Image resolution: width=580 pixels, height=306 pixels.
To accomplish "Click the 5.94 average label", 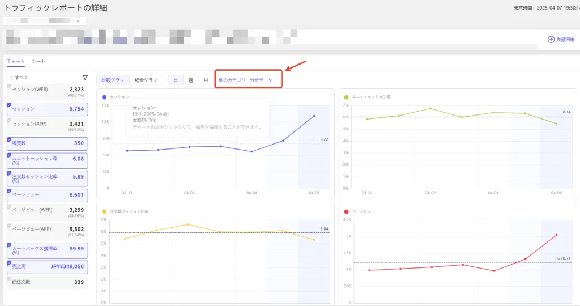I will [324, 229].
